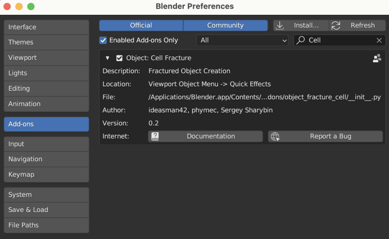Click the Refresh circular arrows icon

tap(336, 25)
